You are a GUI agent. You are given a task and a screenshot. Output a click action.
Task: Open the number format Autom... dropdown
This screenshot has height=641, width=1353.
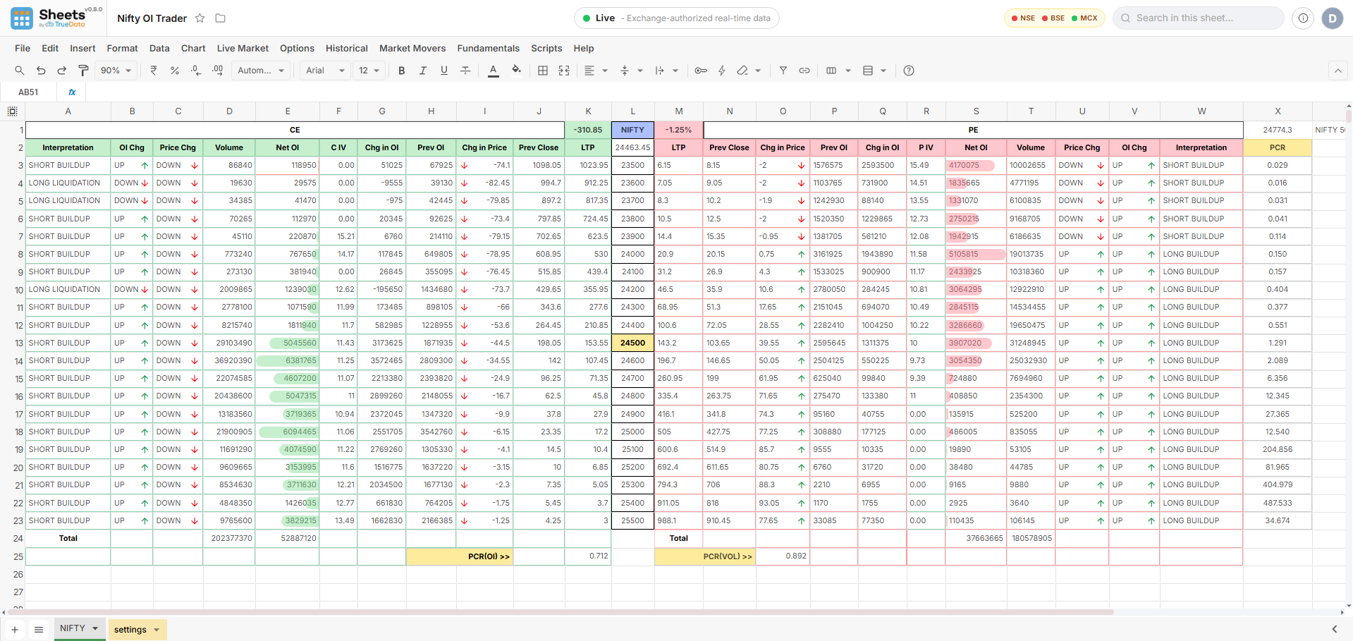[261, 71]
